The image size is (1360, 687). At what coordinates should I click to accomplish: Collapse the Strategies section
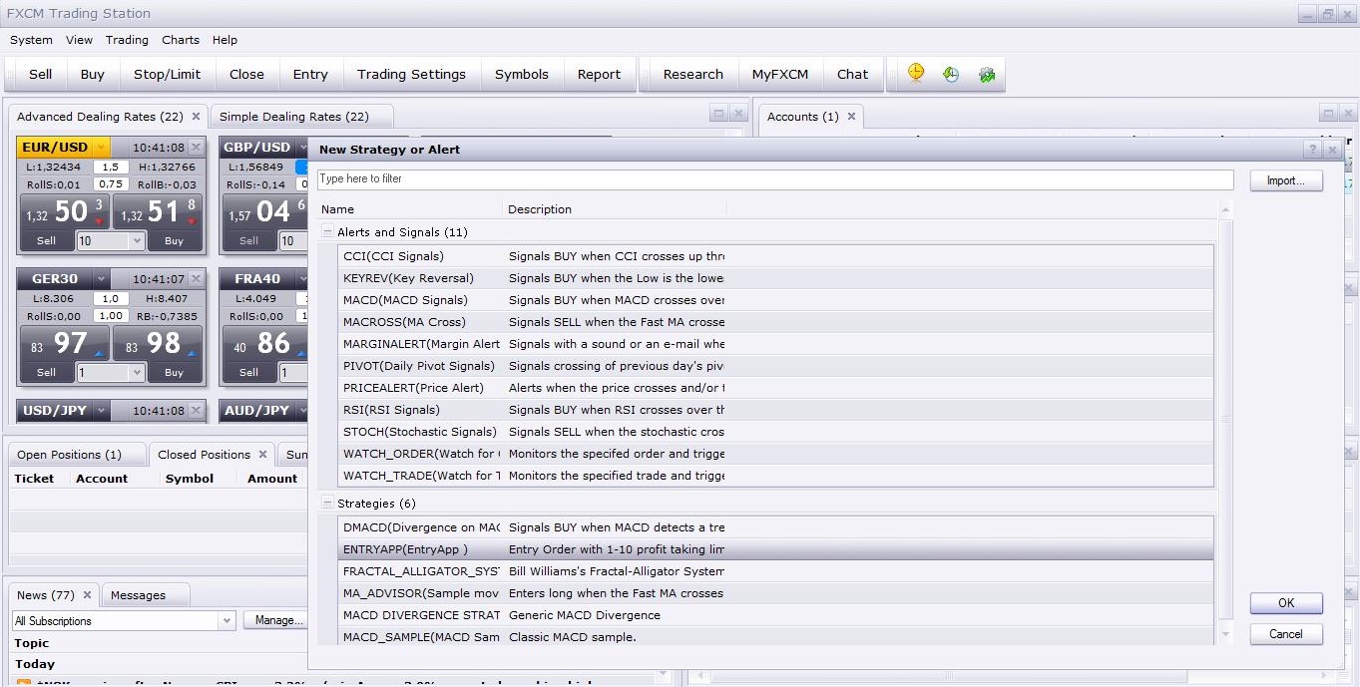[327, 503]
